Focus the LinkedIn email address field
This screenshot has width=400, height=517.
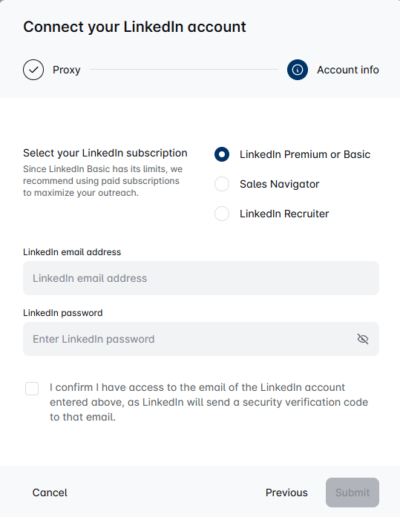(x=201, y=278)
